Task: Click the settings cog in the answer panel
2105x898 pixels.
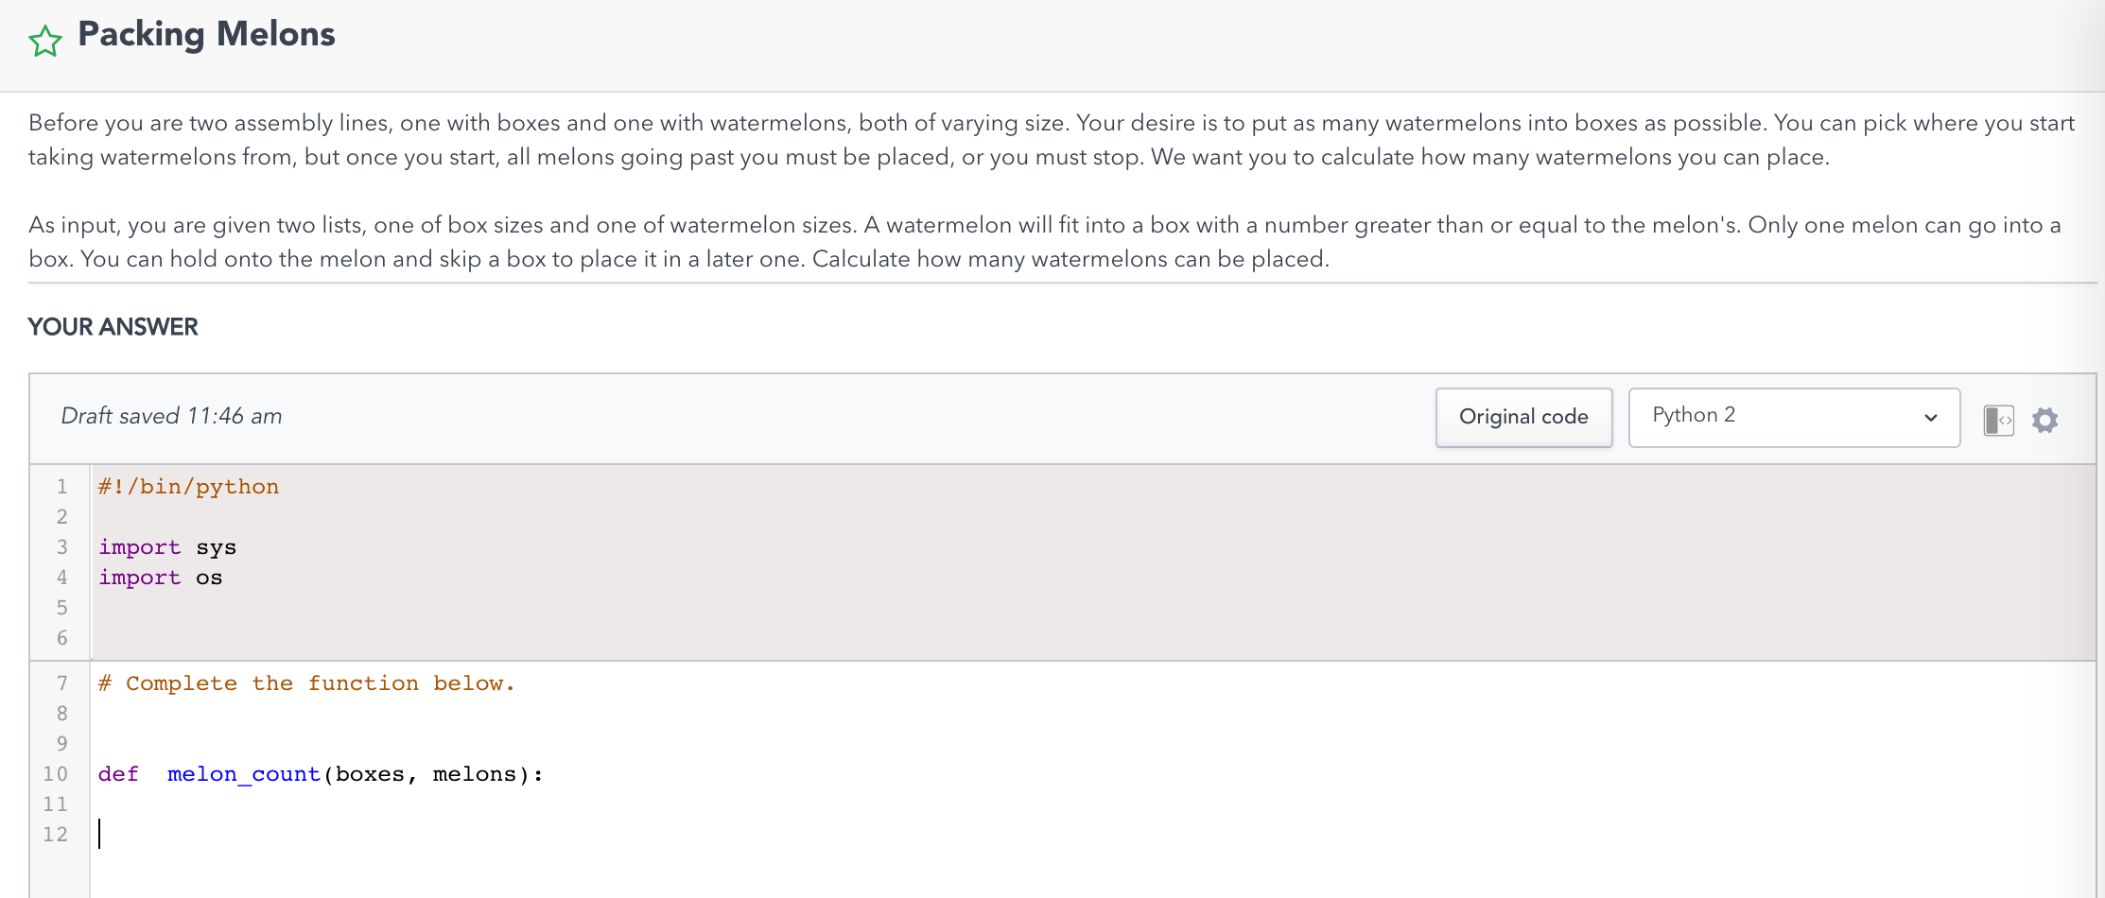Action: click(x=2045, y=419)
